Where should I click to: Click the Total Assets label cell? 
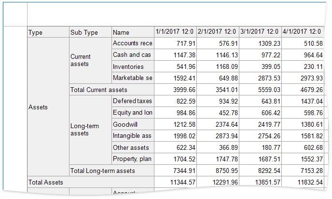90,182
